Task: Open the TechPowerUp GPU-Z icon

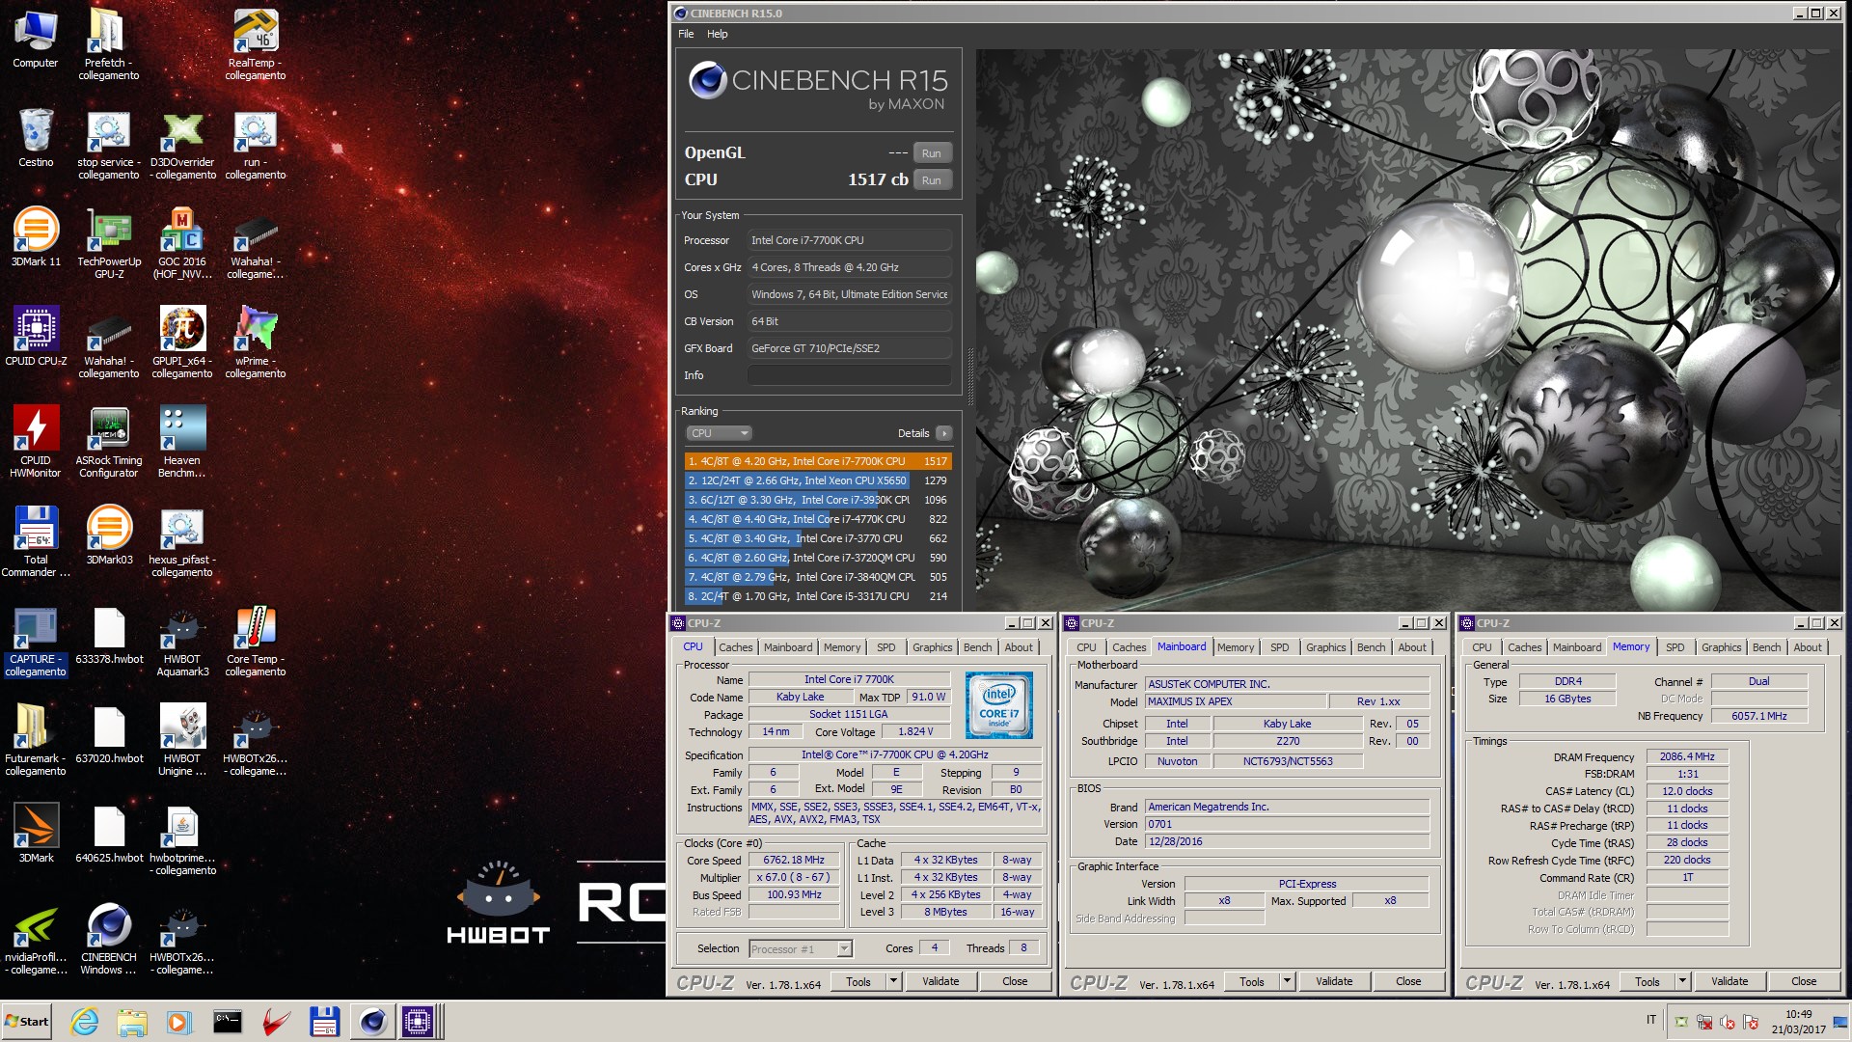Action: pyautogui.click(x=109, y=244)
